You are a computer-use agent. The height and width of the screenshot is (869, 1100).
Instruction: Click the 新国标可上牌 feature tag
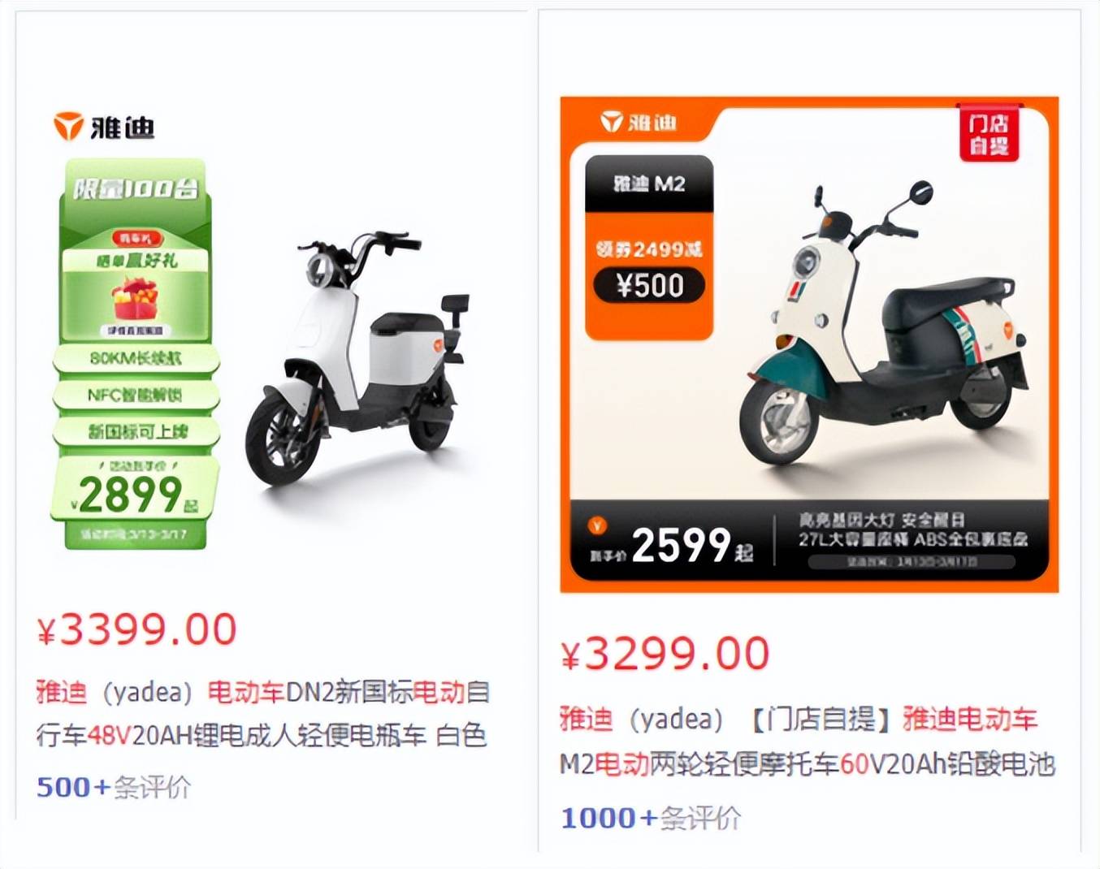(x=136, y=431)
